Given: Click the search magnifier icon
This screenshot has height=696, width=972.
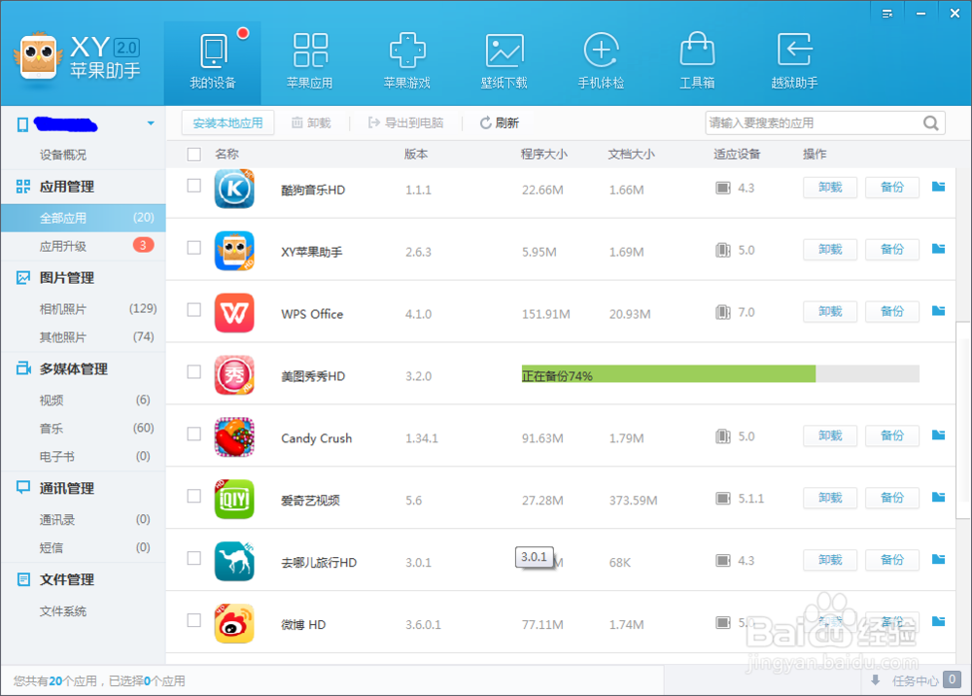Looking at the screenshot, I should [931, 122].
